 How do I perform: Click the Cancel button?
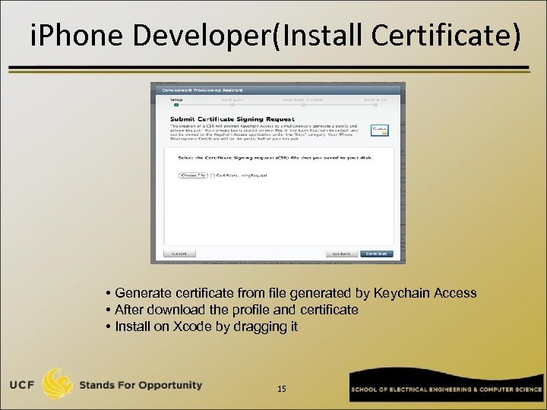click(179, 254)
